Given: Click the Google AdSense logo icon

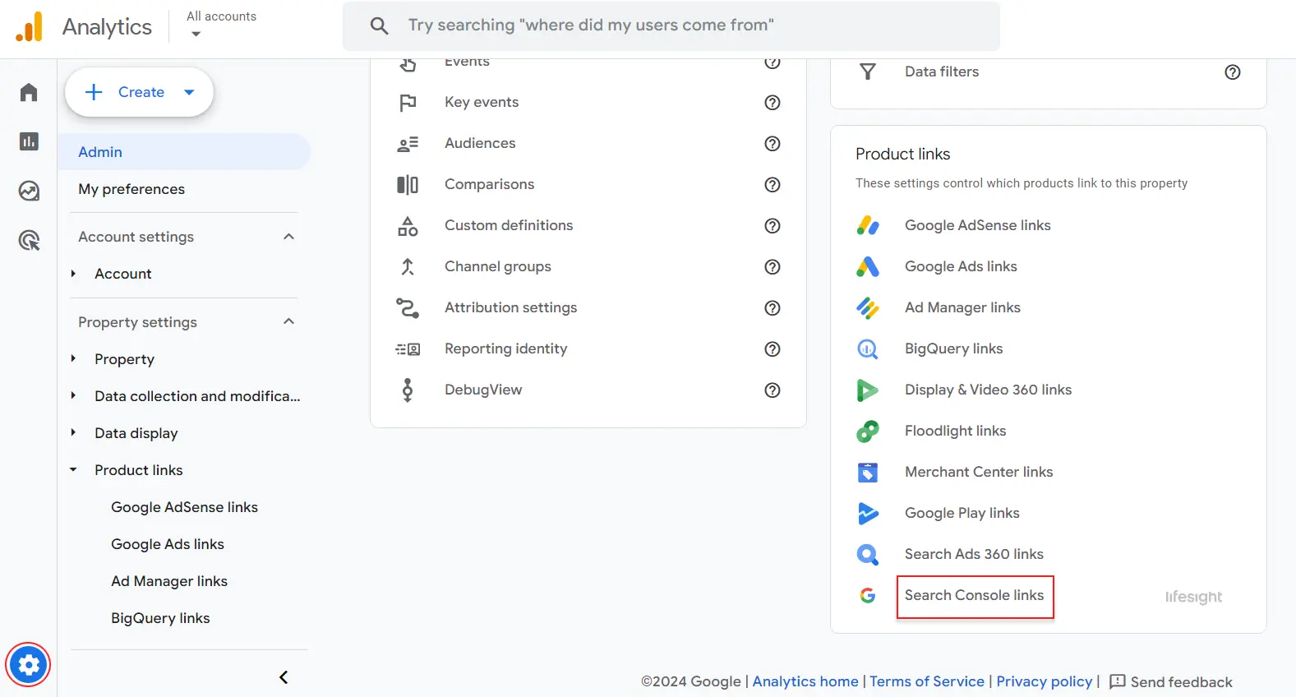Looking at the screenshot, I should (868, 225).
